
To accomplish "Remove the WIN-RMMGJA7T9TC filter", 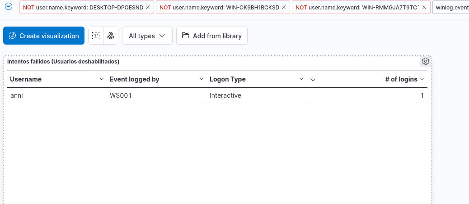I will (x=425, y=7).
